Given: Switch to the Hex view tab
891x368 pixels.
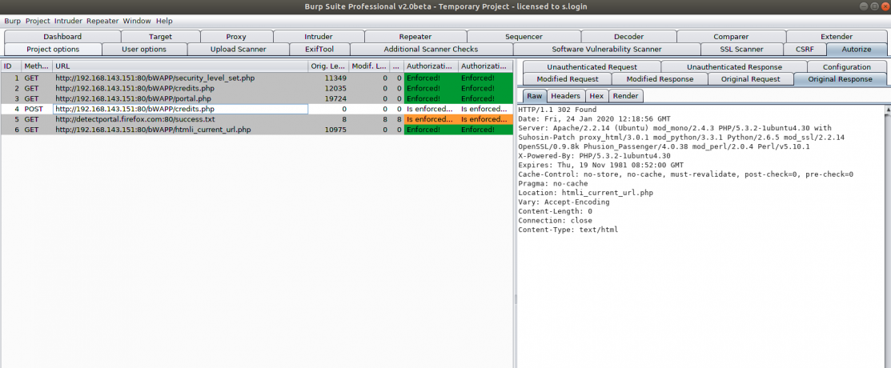Looking at the screenshot, I should [x=596, y=96].
